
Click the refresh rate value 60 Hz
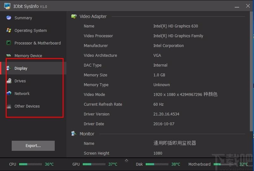point(158,104)
